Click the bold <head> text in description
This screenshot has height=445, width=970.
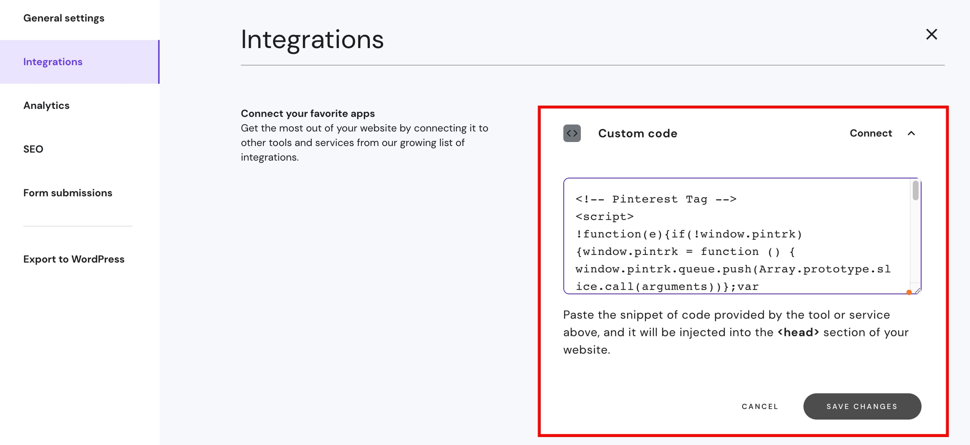(798, 332)
